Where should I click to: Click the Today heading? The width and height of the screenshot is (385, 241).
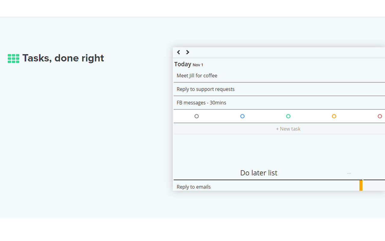183,64
